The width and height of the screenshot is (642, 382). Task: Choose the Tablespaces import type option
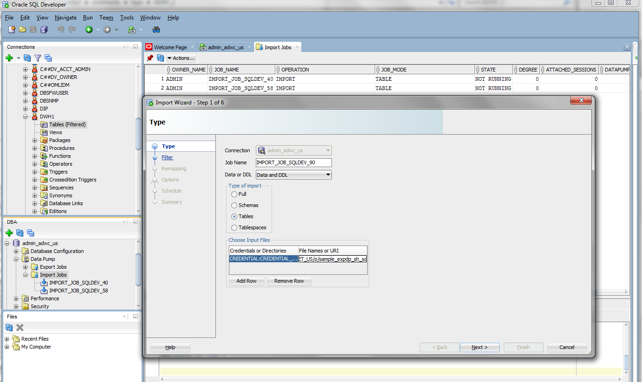click(234, 227)
